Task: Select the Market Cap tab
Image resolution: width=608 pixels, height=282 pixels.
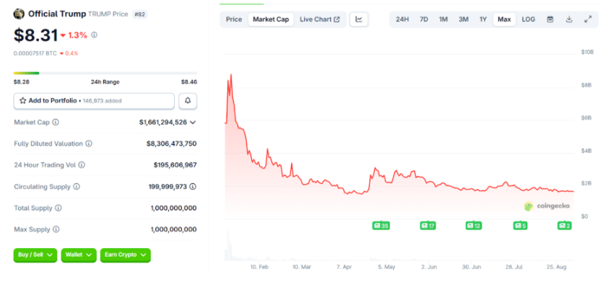Action: (271, 19)
